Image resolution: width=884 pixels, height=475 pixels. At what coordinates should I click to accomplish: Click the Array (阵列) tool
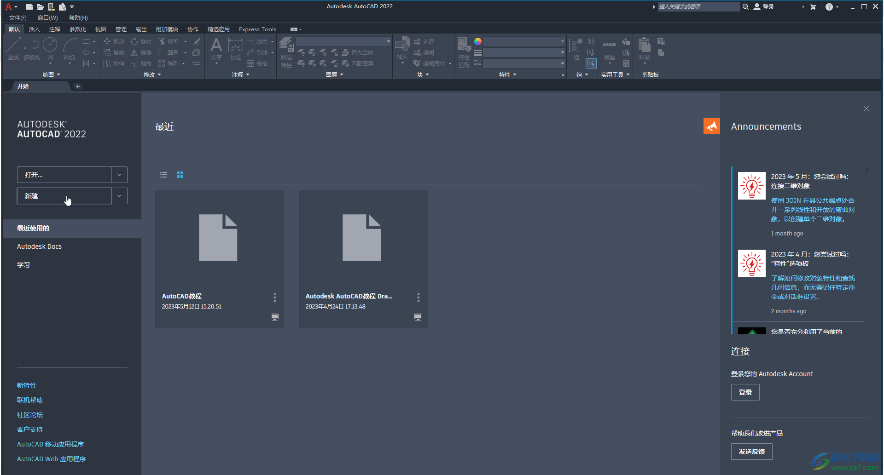169,63
